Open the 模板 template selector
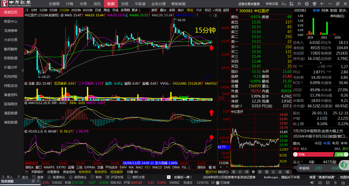Image resolution: width=349 pixels, height=186 pixels. point(212,167)
